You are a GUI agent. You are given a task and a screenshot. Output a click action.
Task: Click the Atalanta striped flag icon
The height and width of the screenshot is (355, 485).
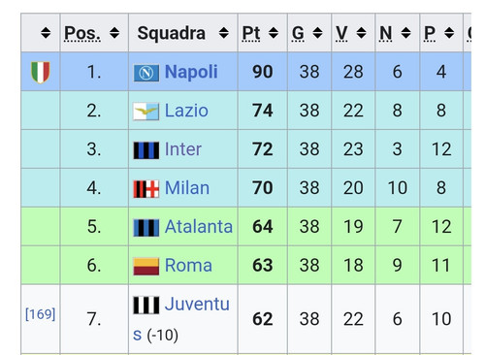[x=146, y=228]
